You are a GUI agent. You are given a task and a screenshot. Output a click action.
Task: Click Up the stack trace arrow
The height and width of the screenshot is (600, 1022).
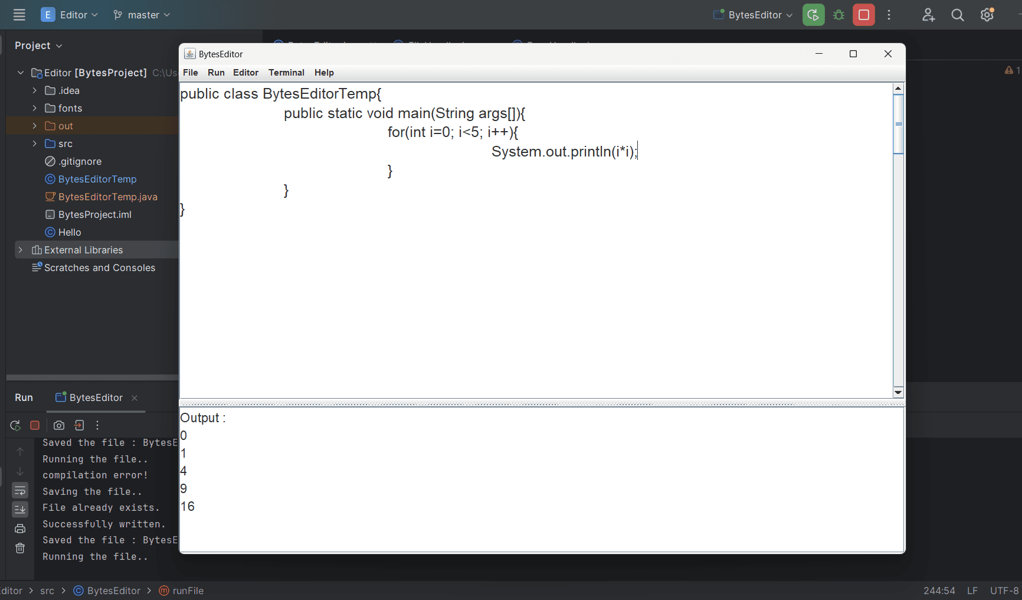tap(20, 452)
